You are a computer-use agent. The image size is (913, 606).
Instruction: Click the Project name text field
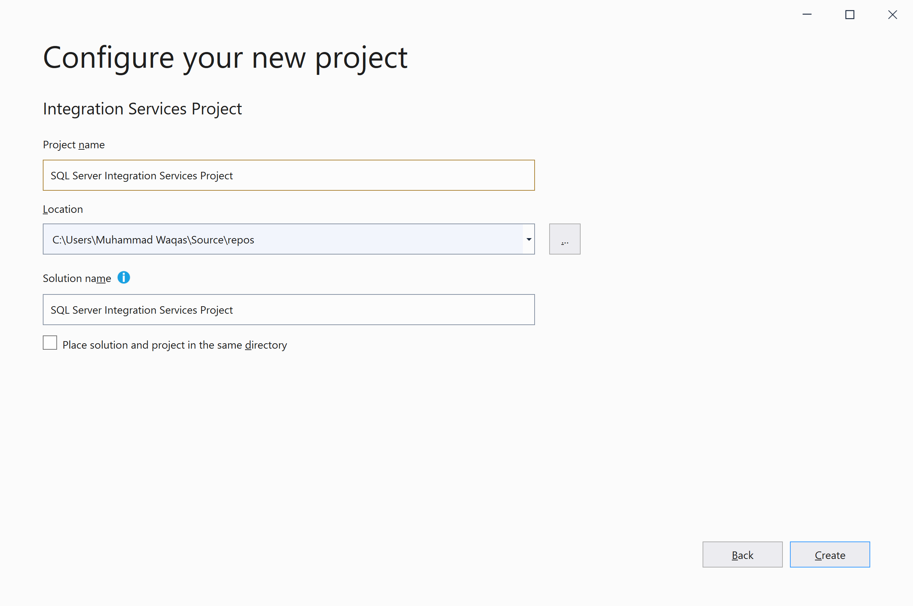(289, 175)
